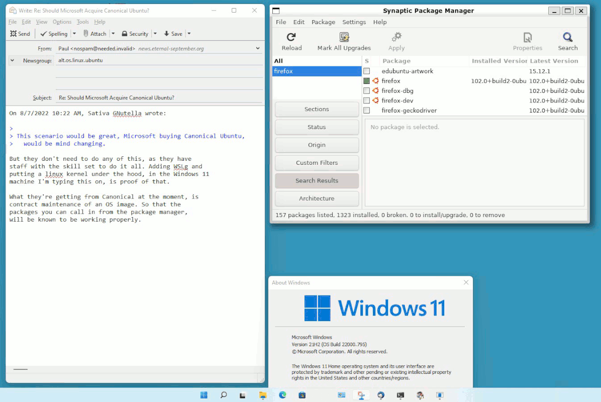The width and height of the screenshot is (601, 402).
Task: Toggle the installed firefox package checkbox
Action: pos(367,81)
